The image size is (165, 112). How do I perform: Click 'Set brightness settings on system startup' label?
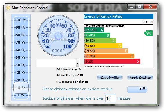point(77,89)
